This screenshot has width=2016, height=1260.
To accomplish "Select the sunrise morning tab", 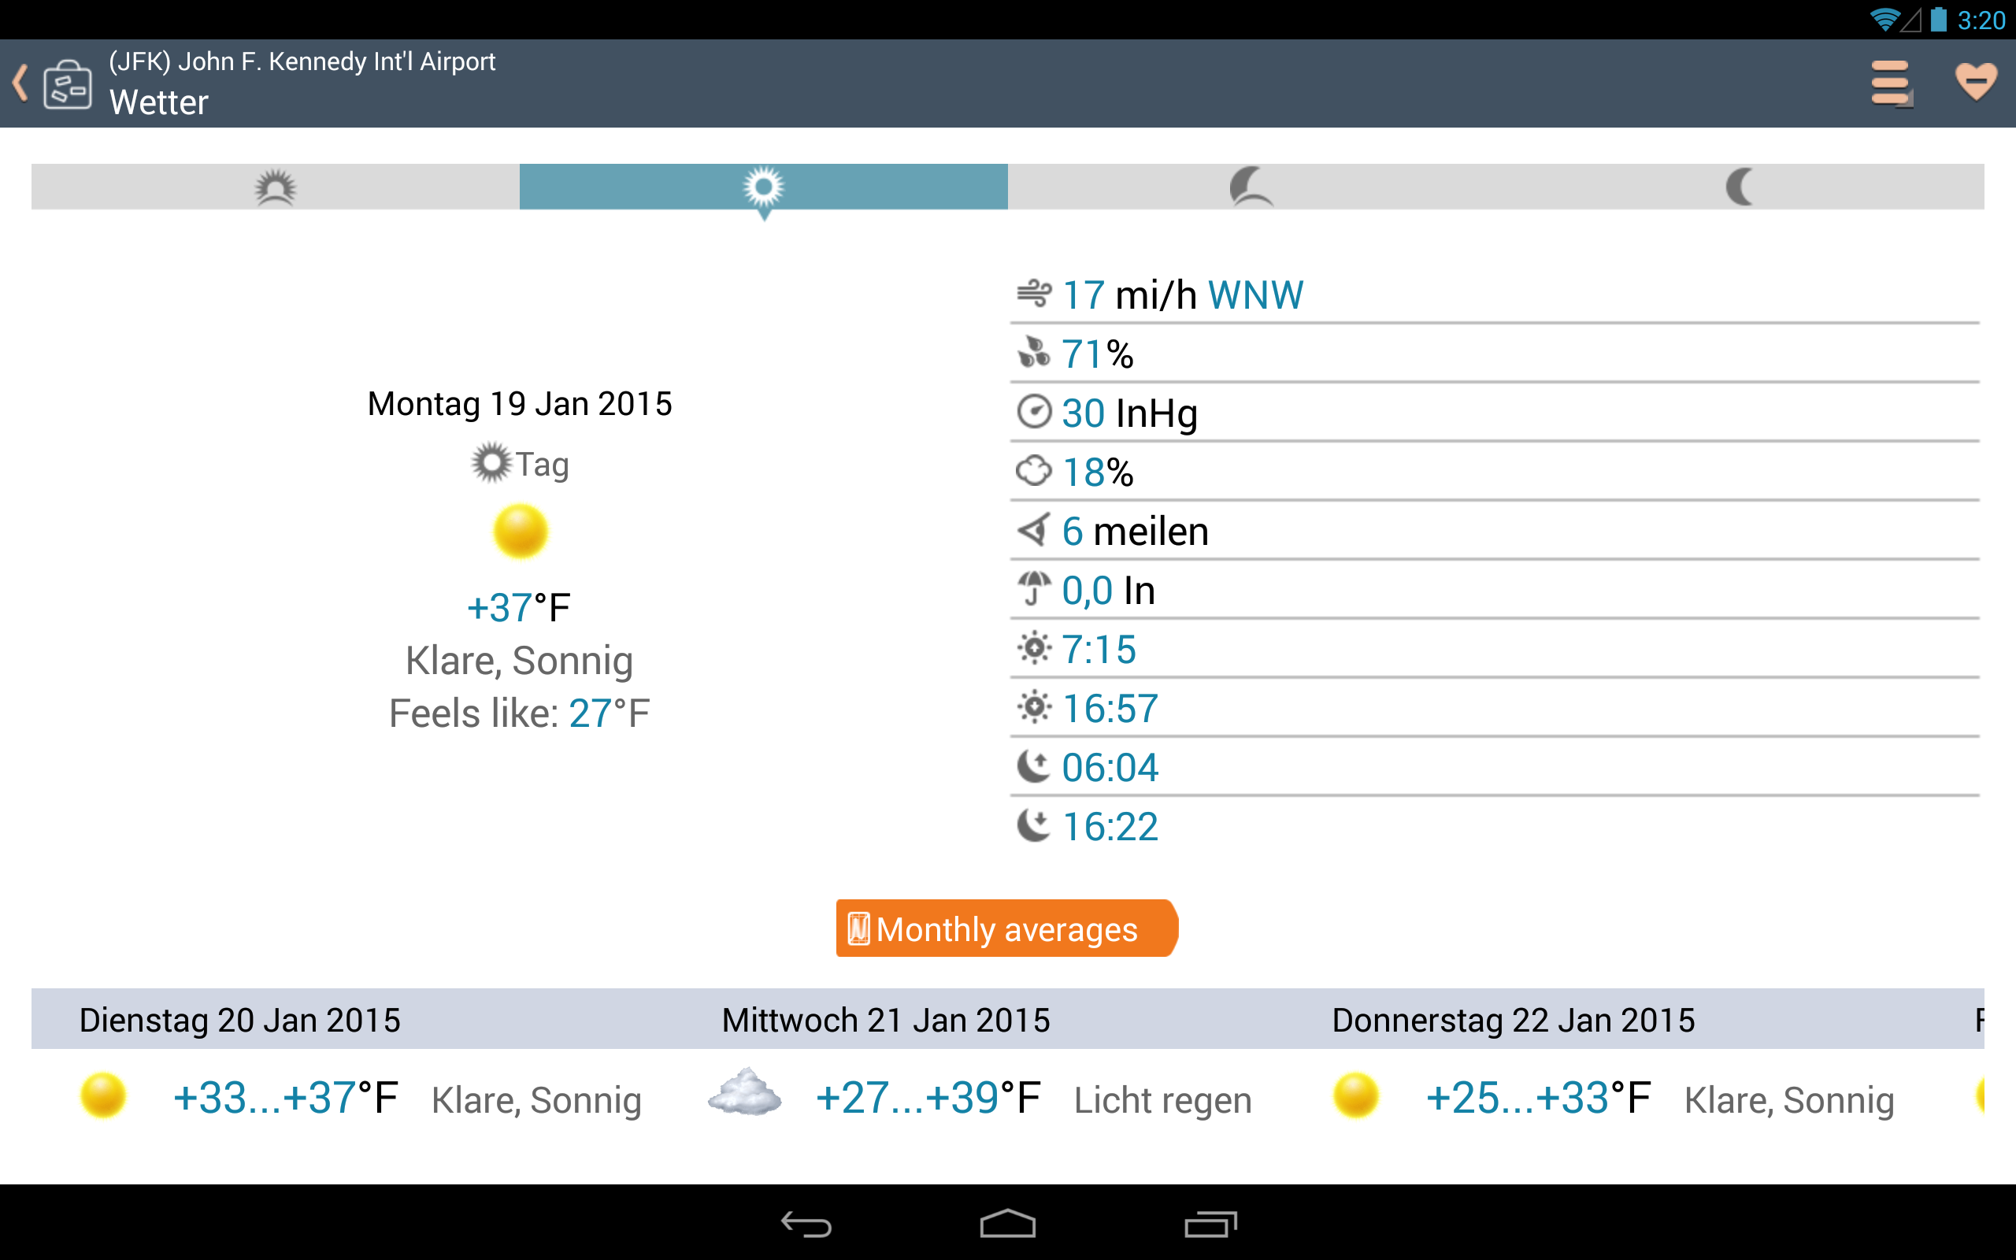I will (275, 187).
